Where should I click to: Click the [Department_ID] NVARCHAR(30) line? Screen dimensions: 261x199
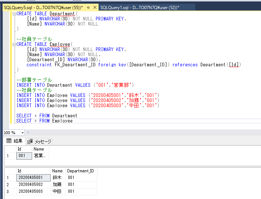(x=64, y=59)
